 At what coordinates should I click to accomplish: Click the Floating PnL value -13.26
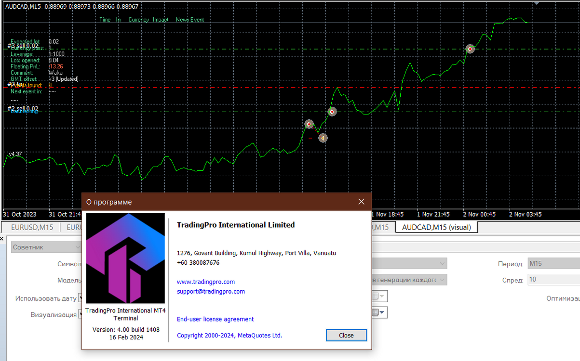click(x=55, y=66)
